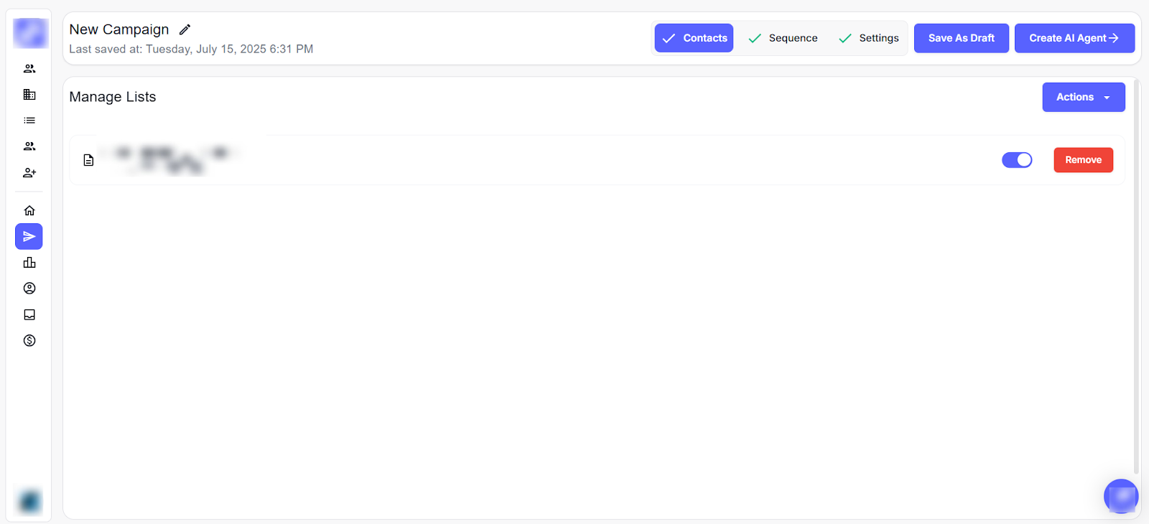Open the account circle icon in sidebar
1149x524 pixels.
pyautogui.click(x=29, y=289)
